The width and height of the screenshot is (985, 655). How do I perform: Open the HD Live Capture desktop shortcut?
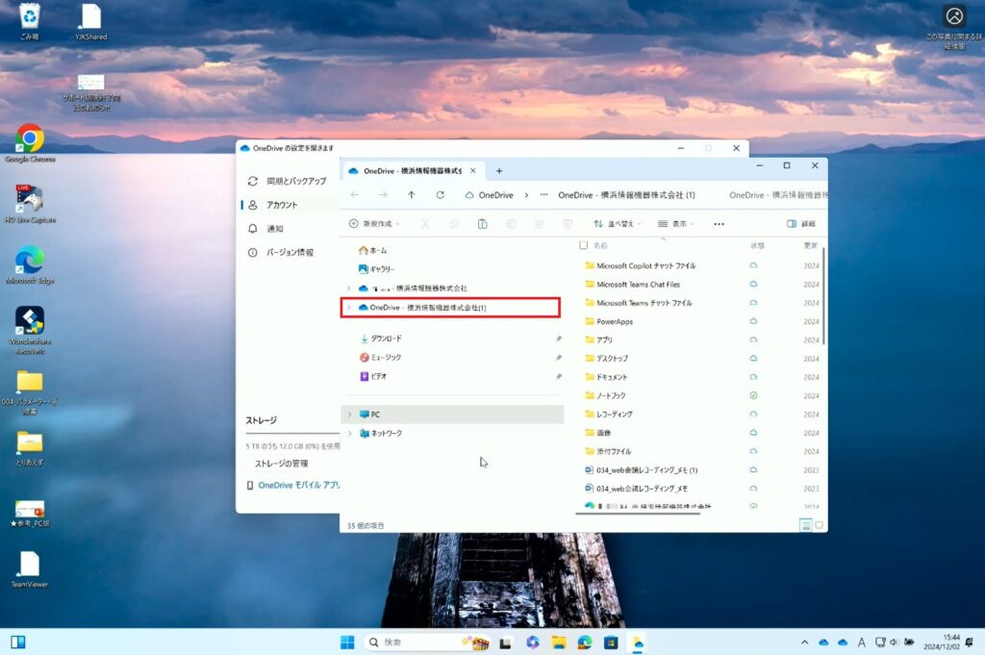(x=30, y=204)
